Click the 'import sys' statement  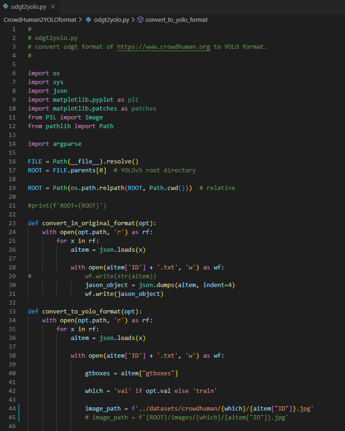[46, 82]
